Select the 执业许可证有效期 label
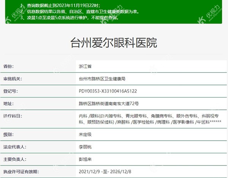The width and height of the screenshot is (228, 178). (x=21, y=172)
